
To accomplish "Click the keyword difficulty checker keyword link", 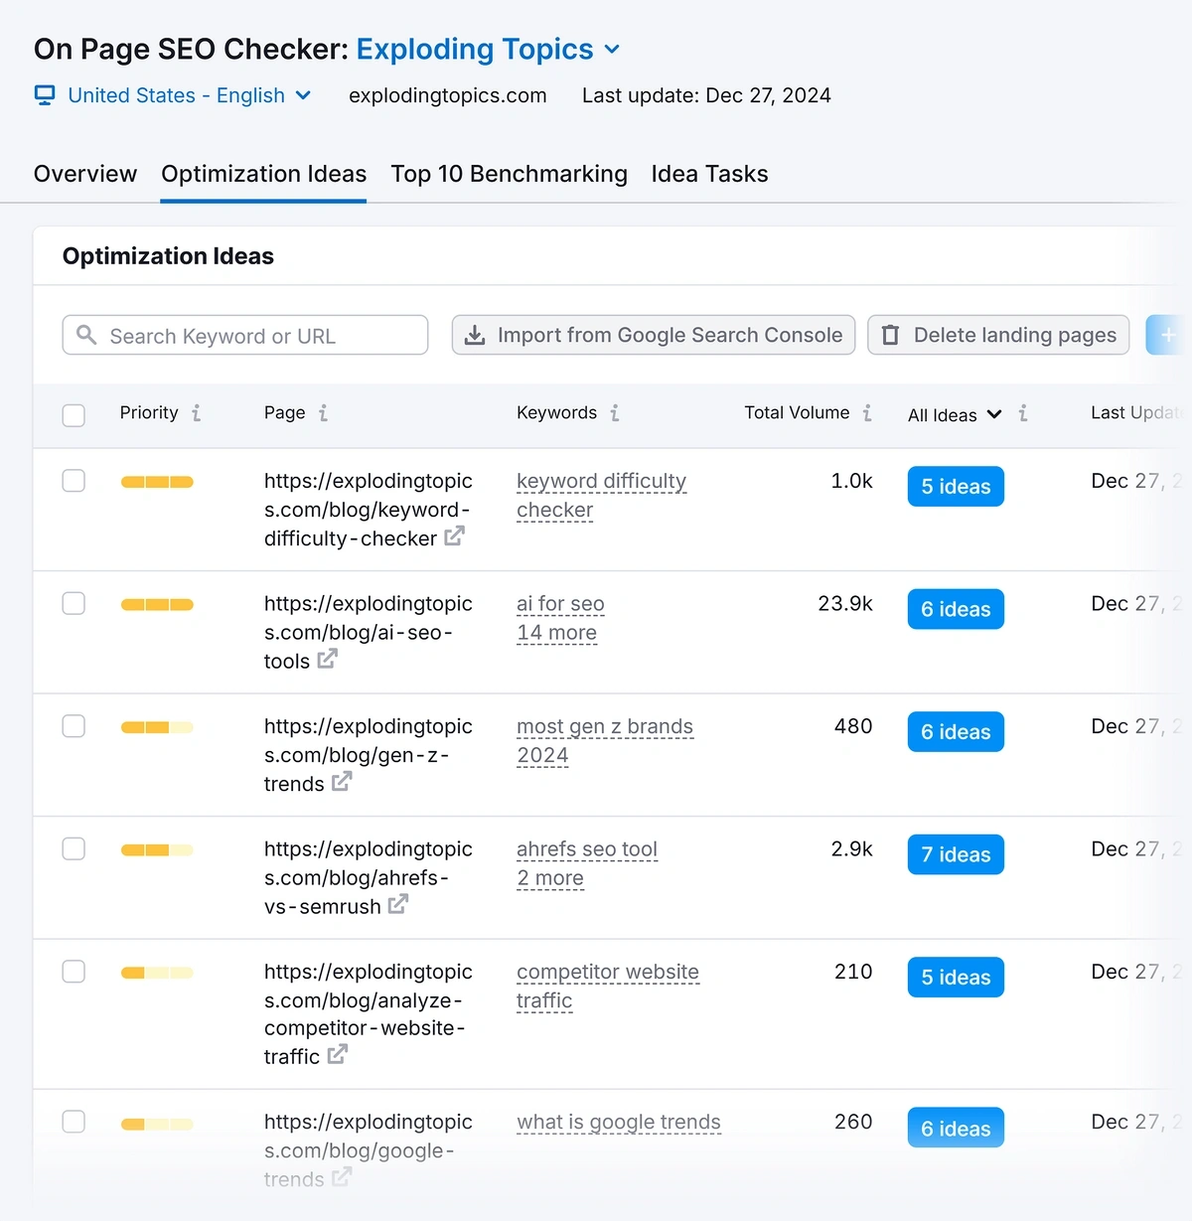I will [x=601, y=495].
